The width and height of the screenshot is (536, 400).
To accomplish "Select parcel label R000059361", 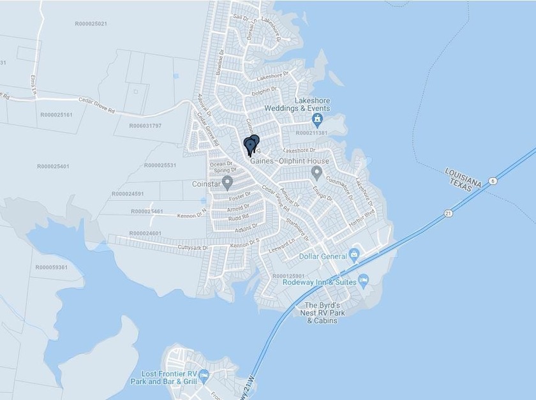I will click(52, 267).
